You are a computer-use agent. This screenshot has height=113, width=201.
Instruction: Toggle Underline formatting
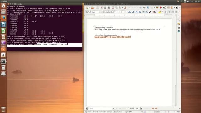tap(136, 12)
